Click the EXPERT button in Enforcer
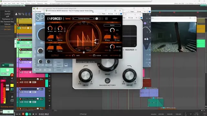The image size is (207, 116). click(x=115, y=19)
